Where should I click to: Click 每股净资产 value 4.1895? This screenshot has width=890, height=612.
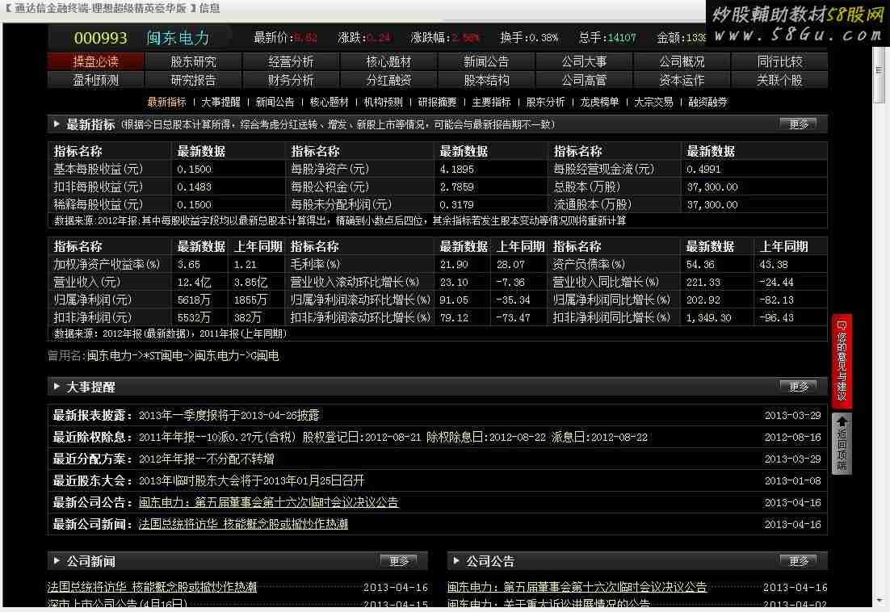click(457, 169)
